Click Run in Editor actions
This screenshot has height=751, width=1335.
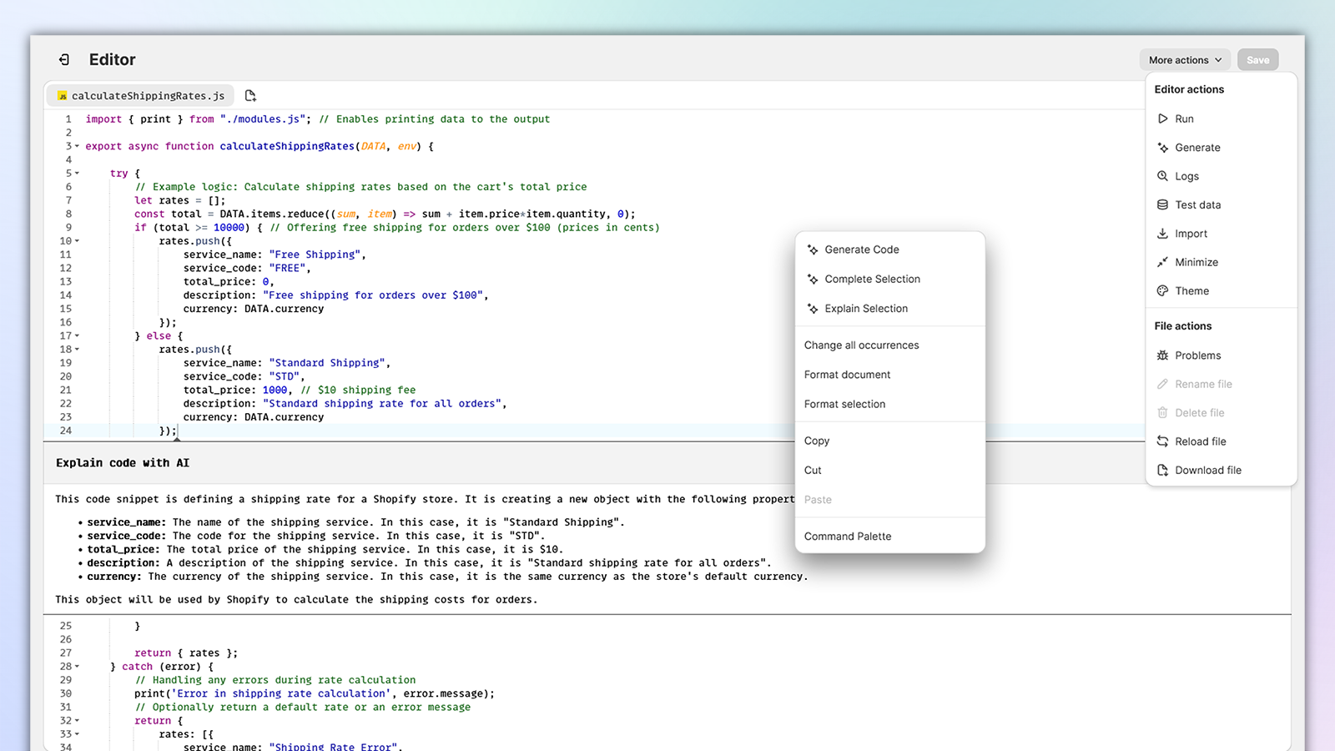[x=1222, y=118]
